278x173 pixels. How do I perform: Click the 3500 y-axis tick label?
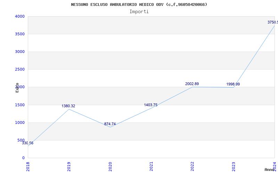20,34
